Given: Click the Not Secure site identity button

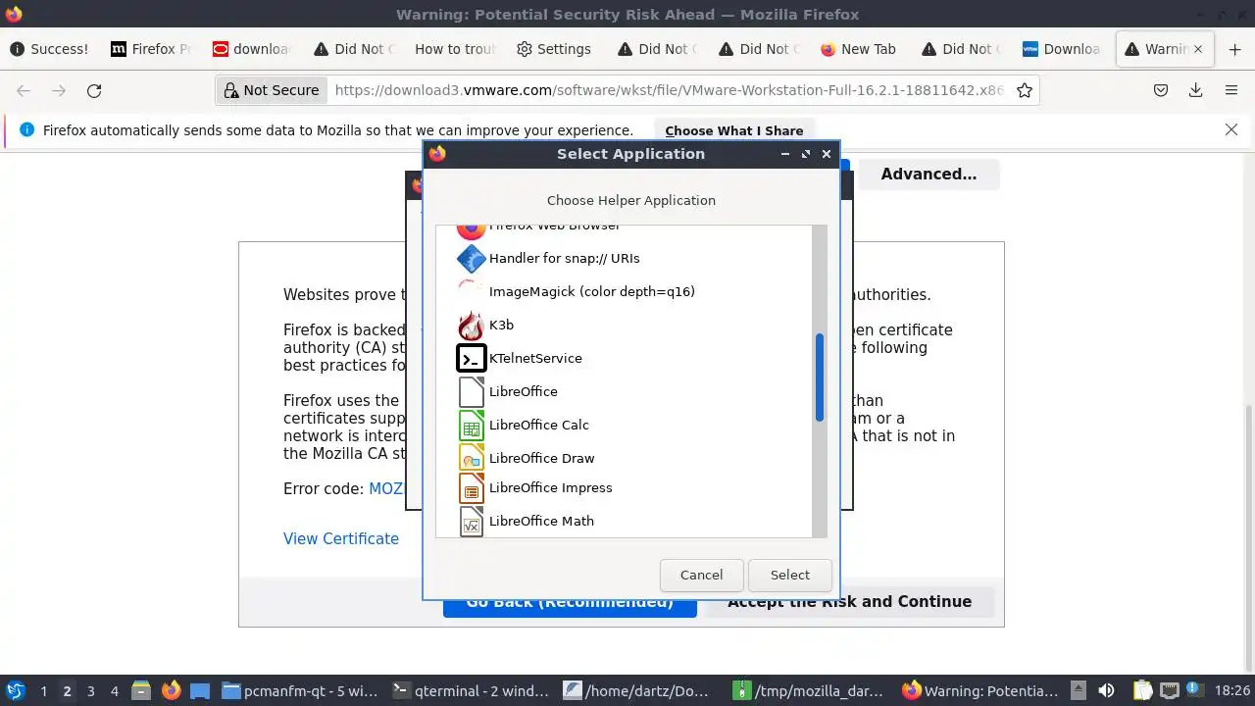Looking at the screenshot, I should (272, 90).
